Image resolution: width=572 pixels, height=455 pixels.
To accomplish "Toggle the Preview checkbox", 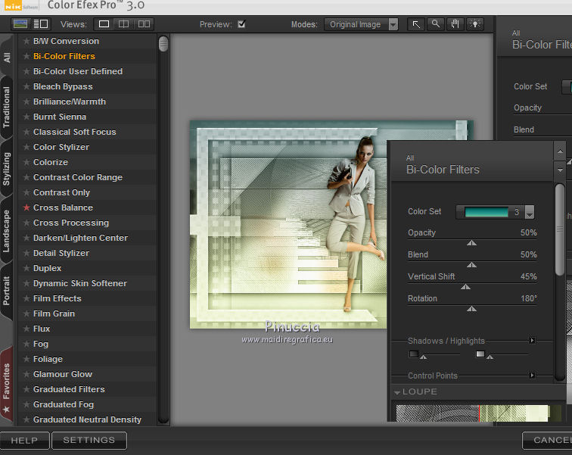I will (241, 24).
